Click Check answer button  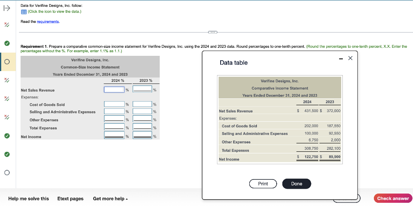coord(393,198)
